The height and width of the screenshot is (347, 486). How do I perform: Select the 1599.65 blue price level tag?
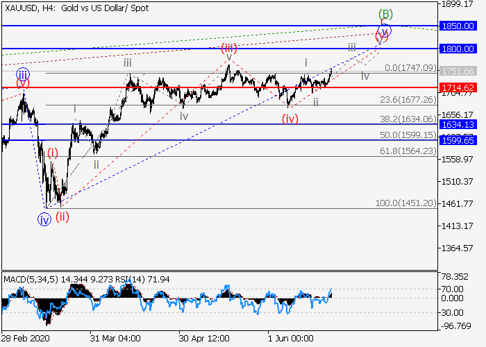tap(461, 140)
